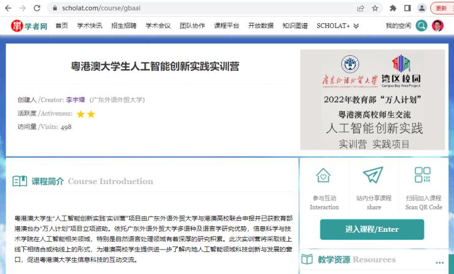Select the 课程平台 menu item
Screen dimensions: 454x274
click(x=227, y=26)
